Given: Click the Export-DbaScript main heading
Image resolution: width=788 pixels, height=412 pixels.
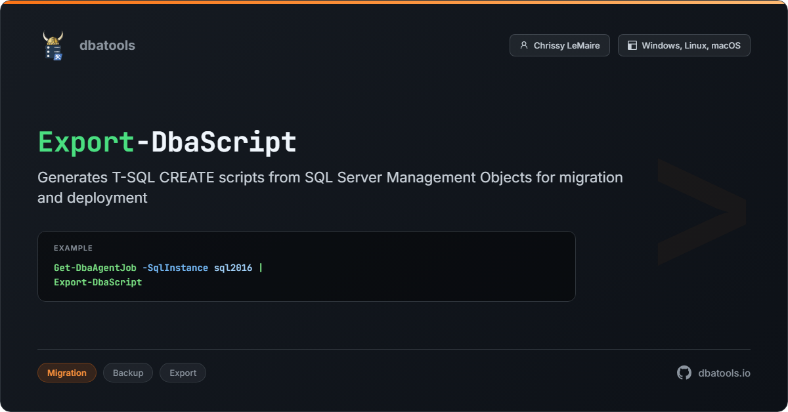Looking at the screenshot, I should [167, 142].
